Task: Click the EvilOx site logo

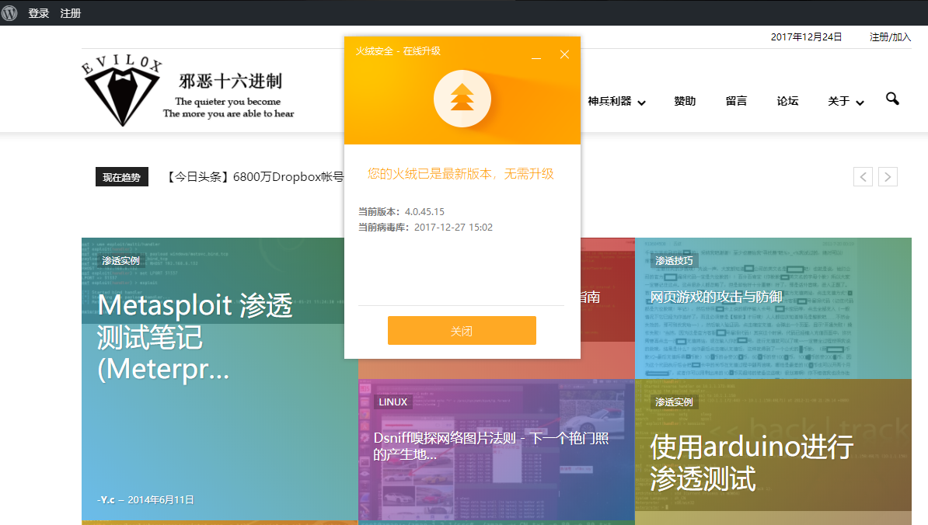Action: click(122, 90)
